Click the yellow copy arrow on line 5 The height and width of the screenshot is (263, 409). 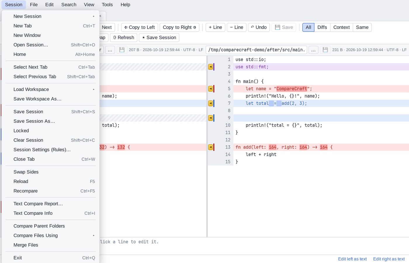[x=210, y=89]
